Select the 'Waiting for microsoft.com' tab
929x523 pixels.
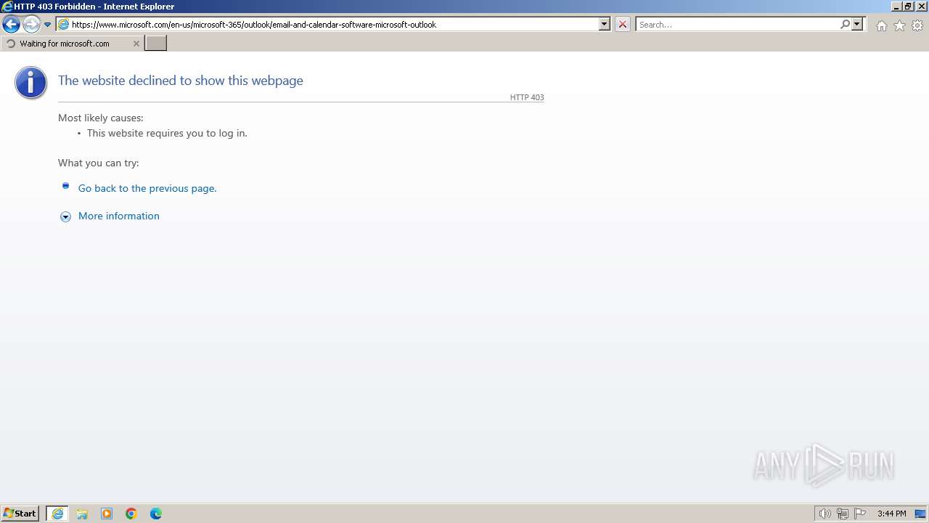(72, 44)
